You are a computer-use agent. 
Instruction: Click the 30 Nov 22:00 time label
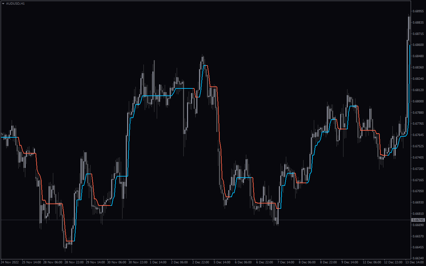138,262
